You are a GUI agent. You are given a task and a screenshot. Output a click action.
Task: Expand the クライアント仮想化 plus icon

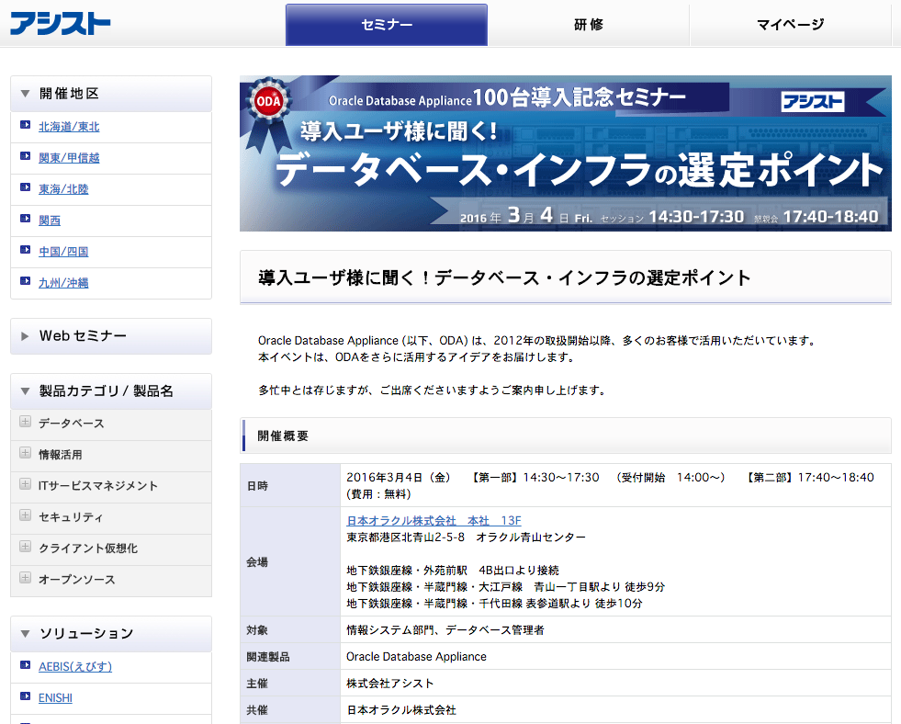[x=25, y=547]
